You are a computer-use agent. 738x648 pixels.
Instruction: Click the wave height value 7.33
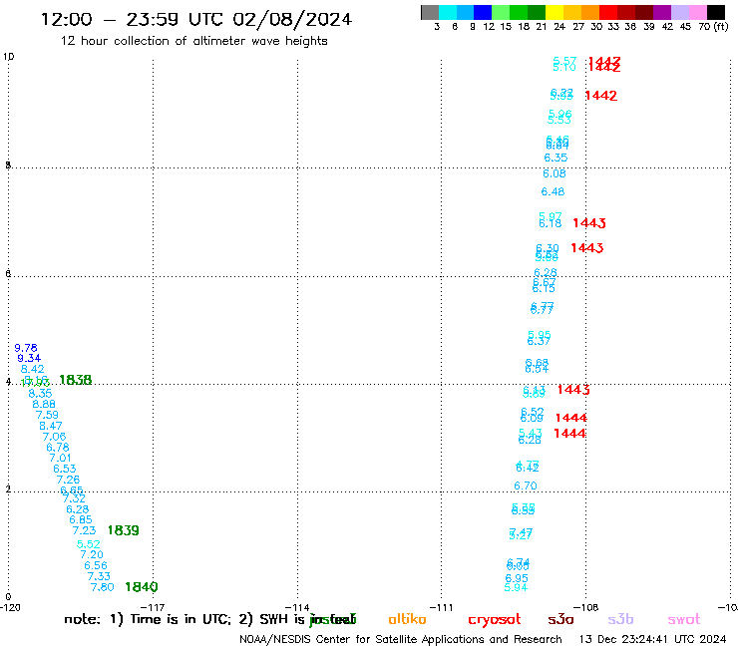coord(99,576)
